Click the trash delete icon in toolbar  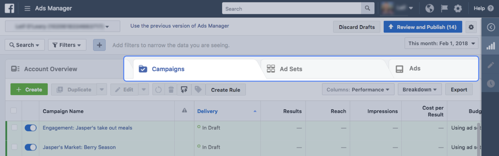pyautogui.click(x=171, y=90)
